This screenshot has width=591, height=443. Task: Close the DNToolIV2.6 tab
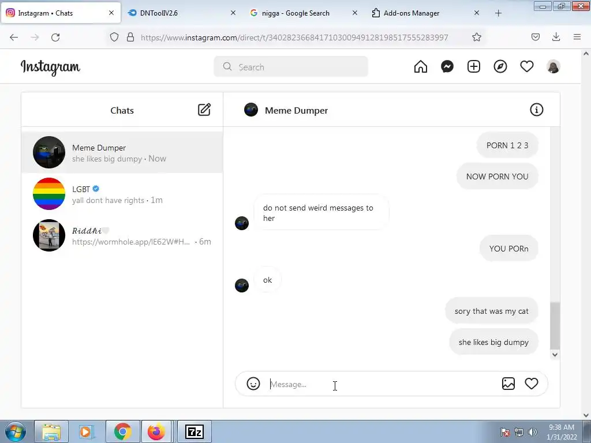tap(233, 13)
